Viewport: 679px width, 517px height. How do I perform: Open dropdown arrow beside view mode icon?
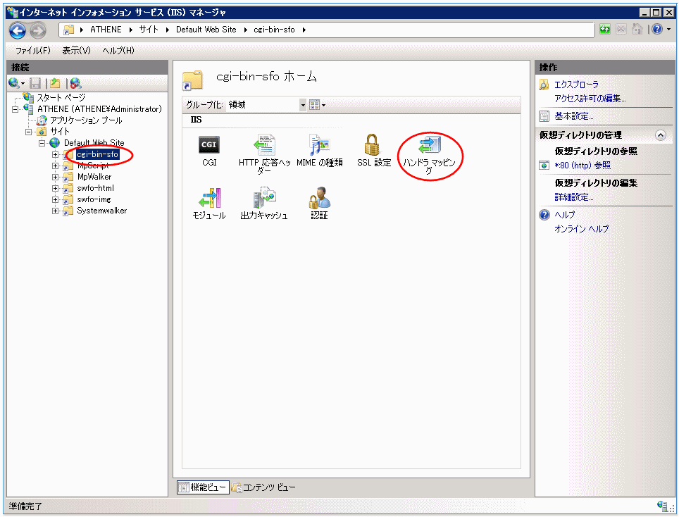tap(323, 105)
